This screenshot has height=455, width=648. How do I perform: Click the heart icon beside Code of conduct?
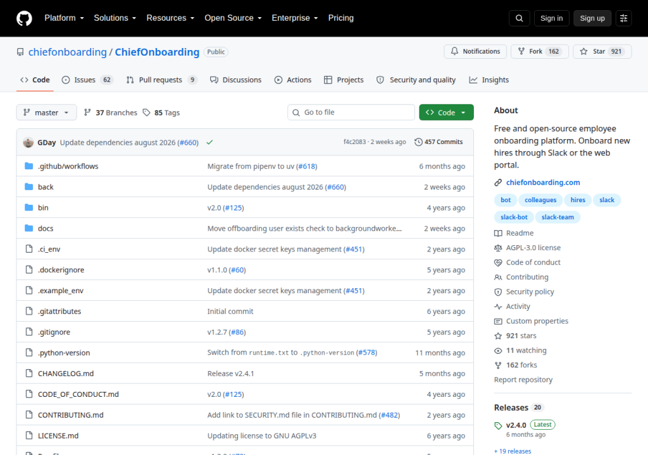coord(498,263)
